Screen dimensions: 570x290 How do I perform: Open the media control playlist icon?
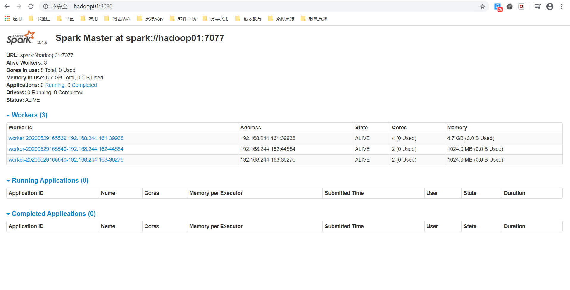(x=538, y=6)
